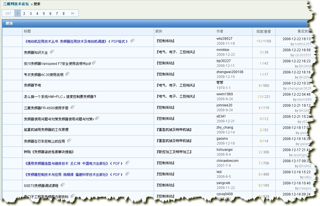Open thread 变频器在行车控制上的应用
The width and height of the screenshot is (320, 206).
coord(45,141)
